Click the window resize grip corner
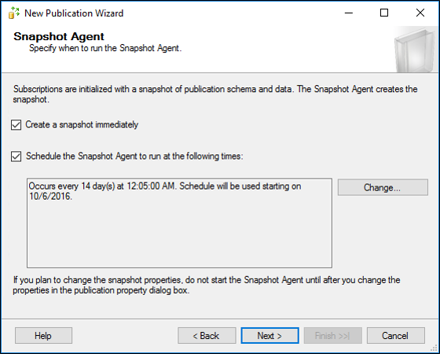 [x=434, y=348]
